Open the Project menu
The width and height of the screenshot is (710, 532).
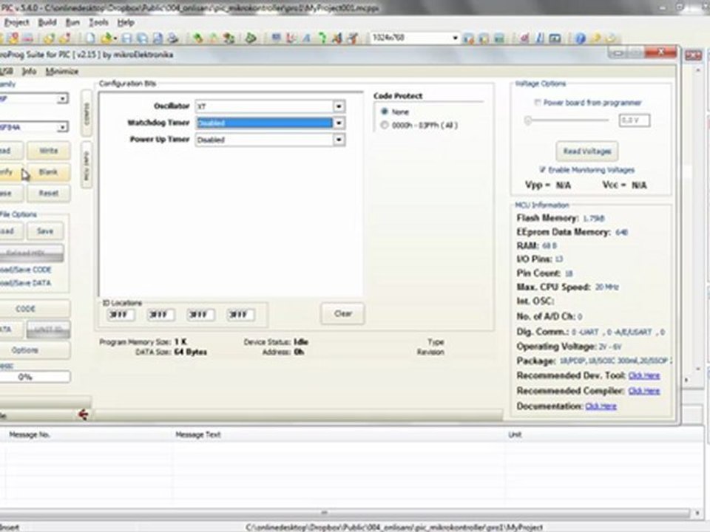pyautogui.click(x=17, y=22)
